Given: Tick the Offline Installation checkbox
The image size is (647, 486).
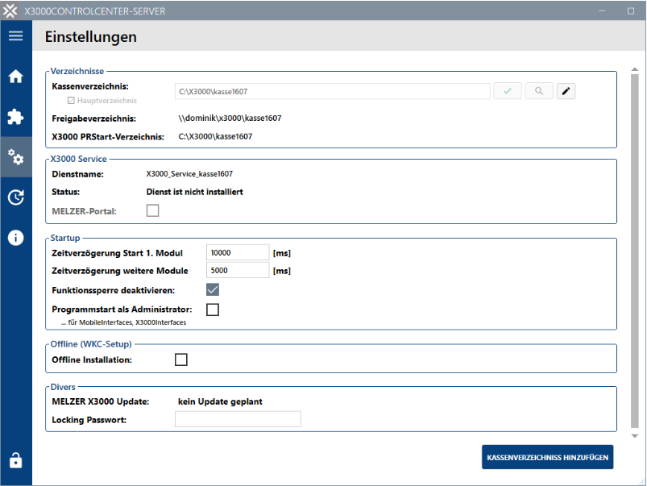Looking at the screenshot, I should (x=181, y=359).
